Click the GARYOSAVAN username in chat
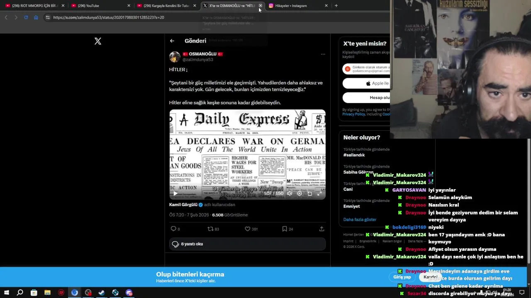Viewport: 531px width, 298px height. [x=409, y=190]
